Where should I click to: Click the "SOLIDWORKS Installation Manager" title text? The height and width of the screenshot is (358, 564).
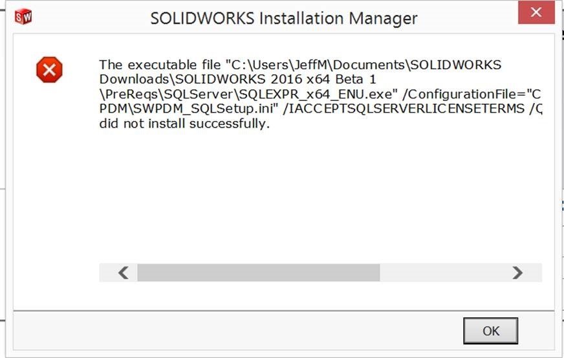point(284,18)
